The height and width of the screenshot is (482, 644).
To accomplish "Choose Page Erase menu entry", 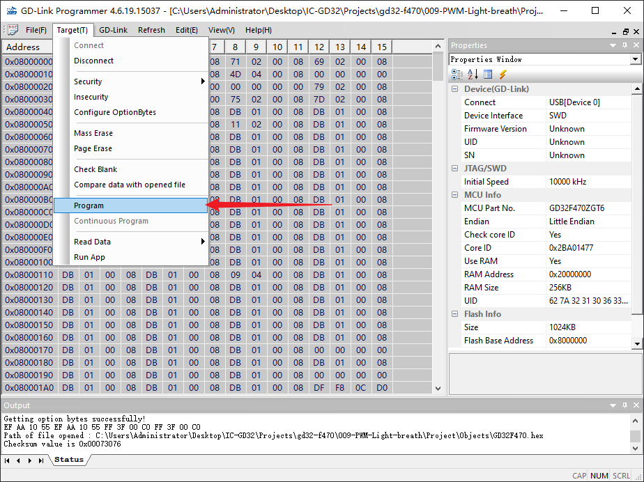I will click(x=130, y=148).
